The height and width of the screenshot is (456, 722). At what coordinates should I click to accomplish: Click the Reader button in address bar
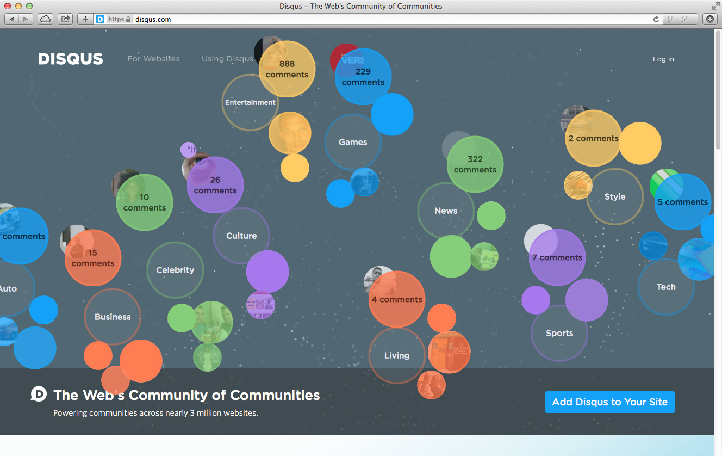click(681, 19)
